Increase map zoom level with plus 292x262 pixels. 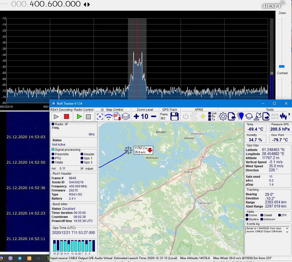(x=136, y=116)
